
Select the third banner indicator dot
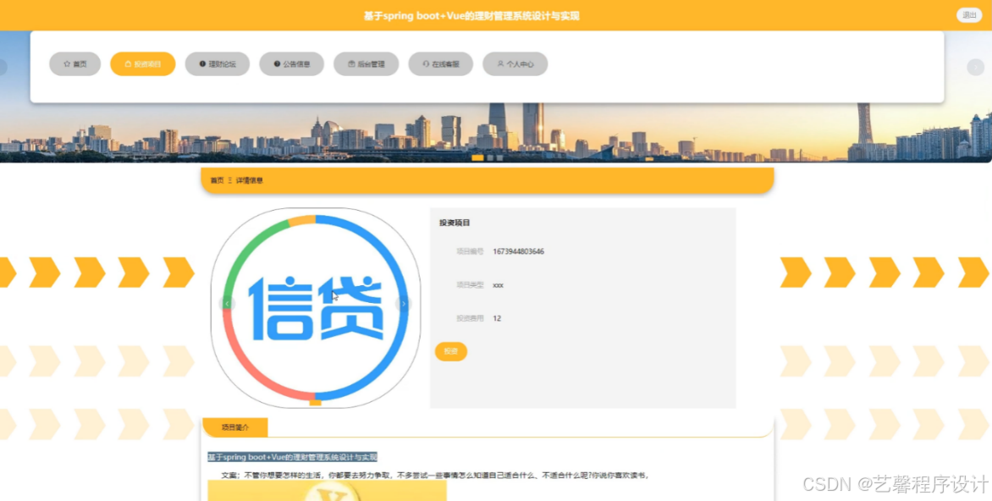pyautogui.click(x=499, y=157)
